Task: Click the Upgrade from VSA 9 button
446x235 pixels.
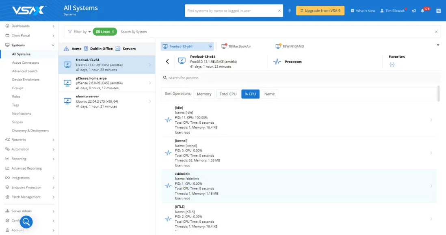Action: 320,11
